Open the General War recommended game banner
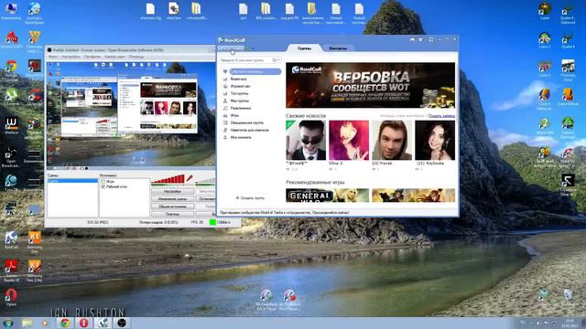This screenshot has height=329, width=586. (x=328, y=196)
